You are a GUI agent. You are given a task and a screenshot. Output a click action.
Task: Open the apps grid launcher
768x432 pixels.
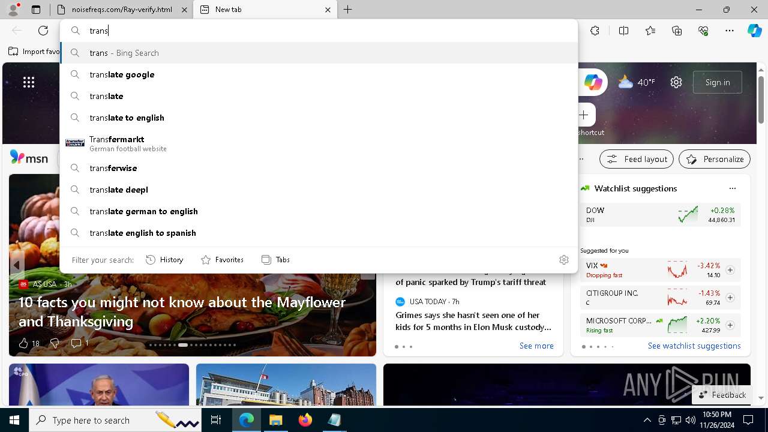tap(29, 82)
